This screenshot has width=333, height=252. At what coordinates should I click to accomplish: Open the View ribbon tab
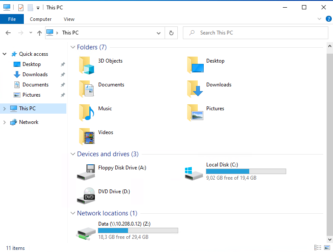click(69, 19)
